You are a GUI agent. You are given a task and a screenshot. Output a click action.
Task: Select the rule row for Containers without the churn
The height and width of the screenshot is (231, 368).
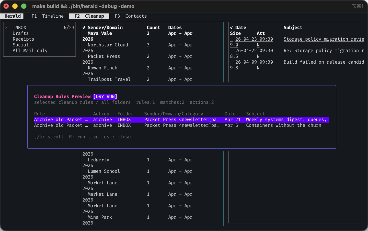click(x=182, y=125)
